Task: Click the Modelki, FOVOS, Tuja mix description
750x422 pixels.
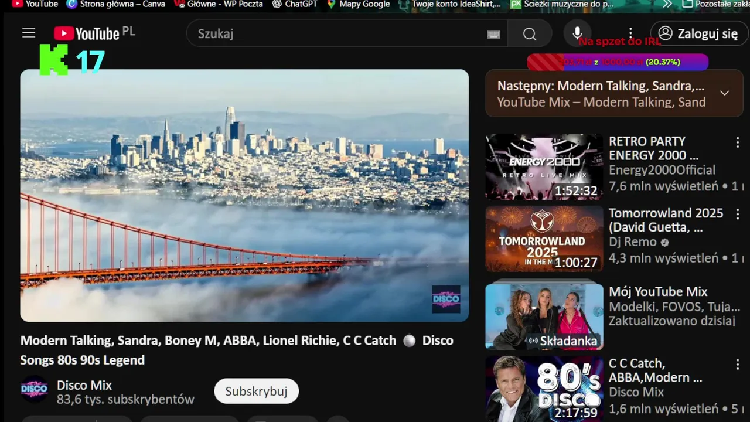Action: point(674,307)
